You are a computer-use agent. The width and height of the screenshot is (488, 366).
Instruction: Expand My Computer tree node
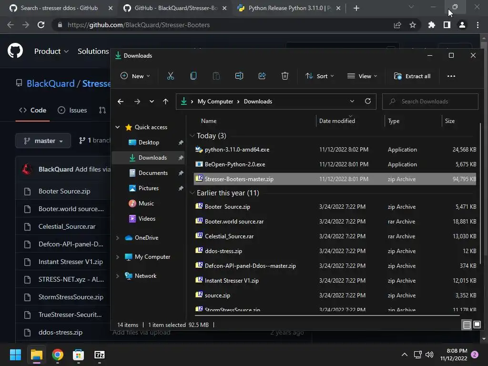pyautogui.click(x=118, y=257)
